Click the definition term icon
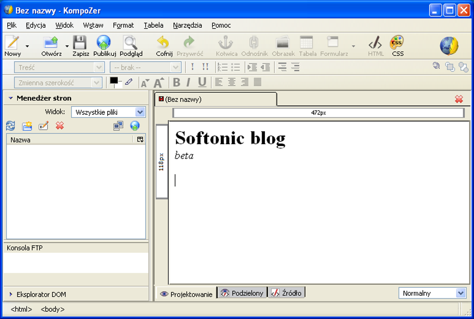 pos(283,67)
